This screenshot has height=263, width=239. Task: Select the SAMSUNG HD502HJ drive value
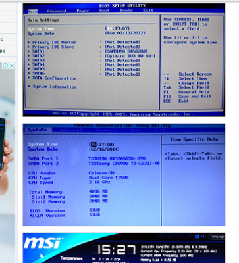pyautogui.click(x=126, y=51)
